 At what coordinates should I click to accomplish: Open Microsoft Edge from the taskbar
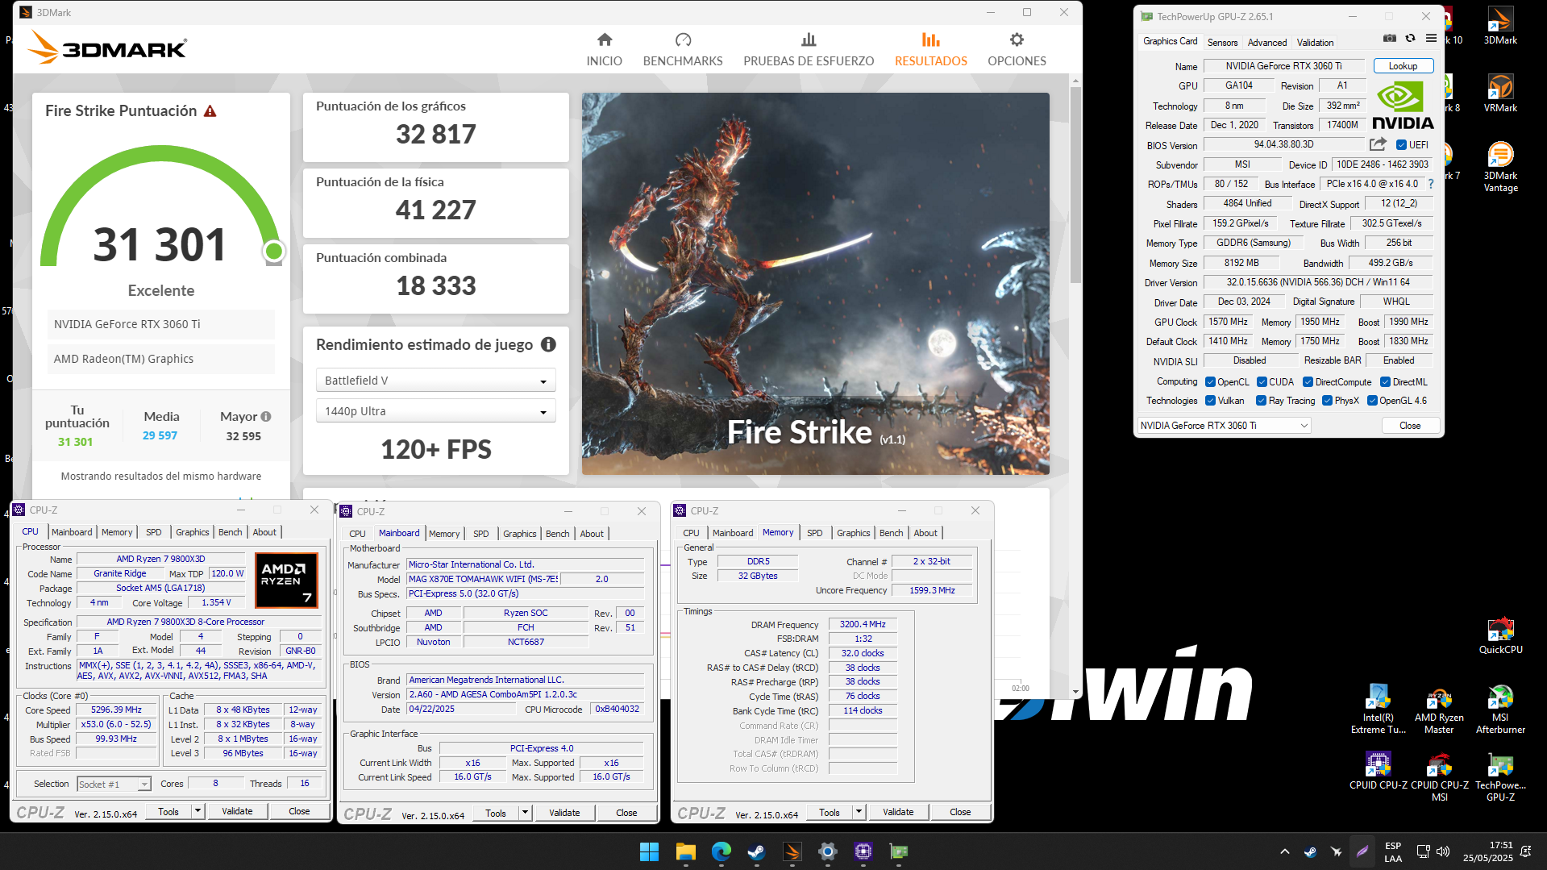(x=721, y=851)
